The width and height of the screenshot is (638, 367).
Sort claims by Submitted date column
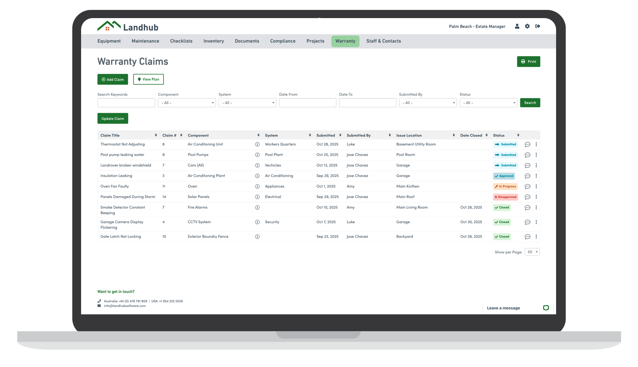pyautogui.click(x=340, y=135)
